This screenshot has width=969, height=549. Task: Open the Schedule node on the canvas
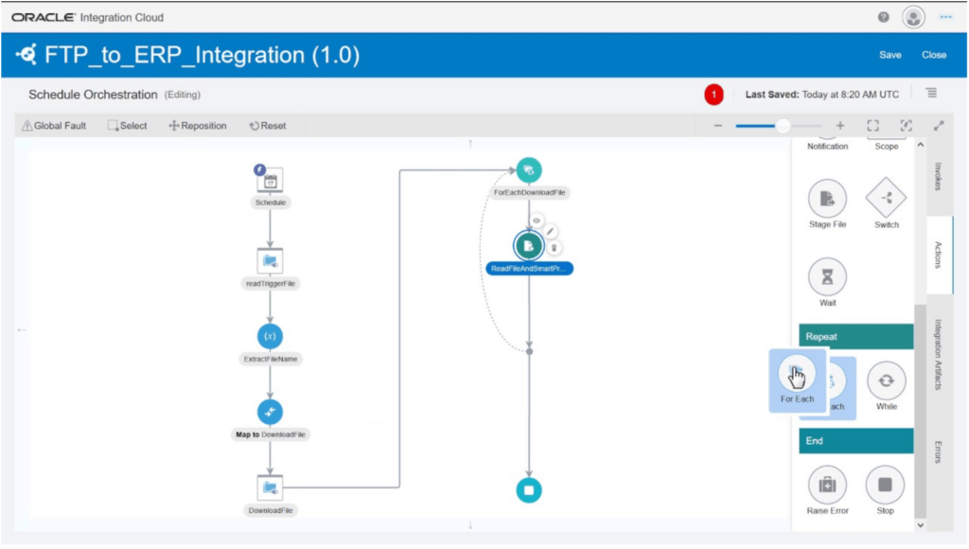[270, 182]
